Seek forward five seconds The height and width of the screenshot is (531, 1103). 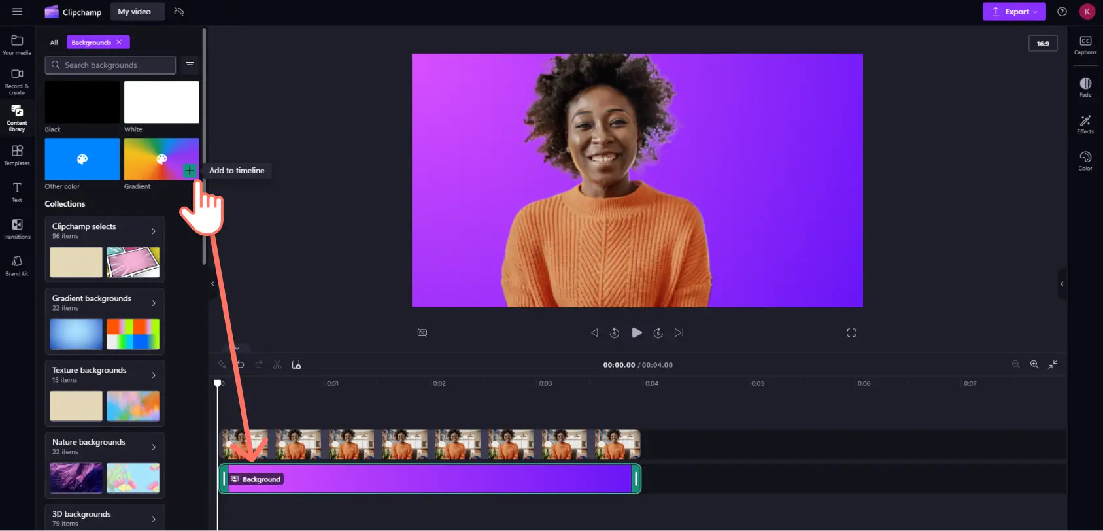(658, 333)
